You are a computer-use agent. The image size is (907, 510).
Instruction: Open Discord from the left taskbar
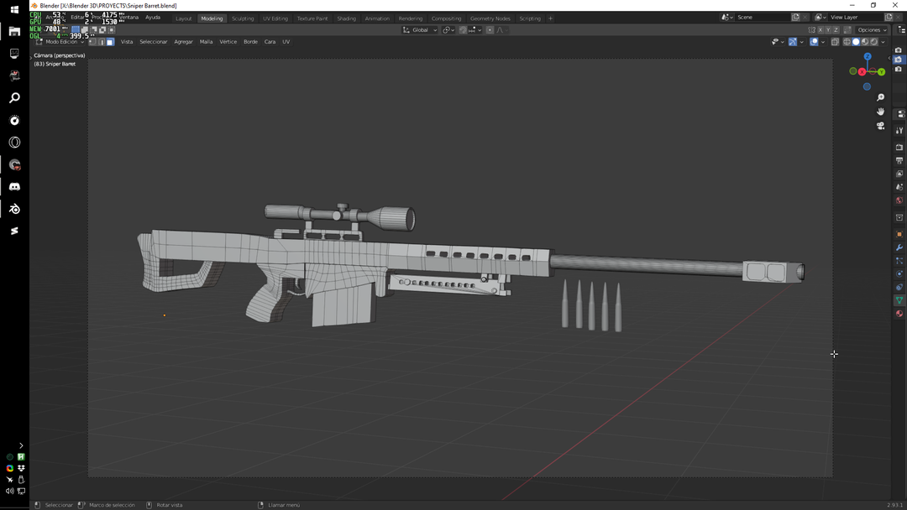14,186
